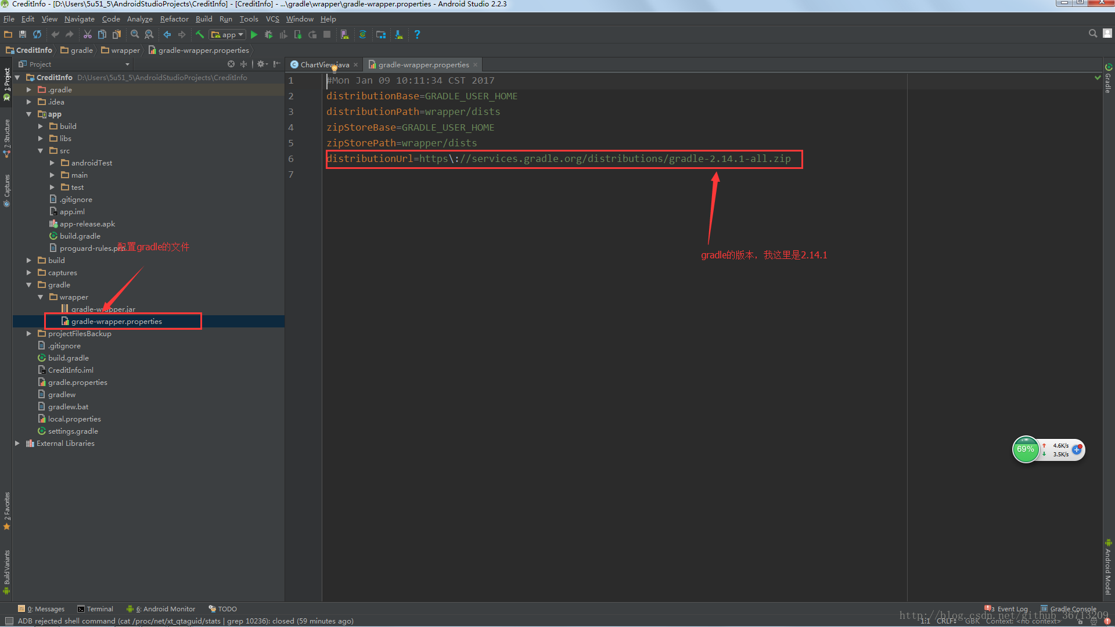The height and width of the screenshot is (627, 1115).
Task: Toggle the Terminal tool window
Action: (x=95, y=609)
